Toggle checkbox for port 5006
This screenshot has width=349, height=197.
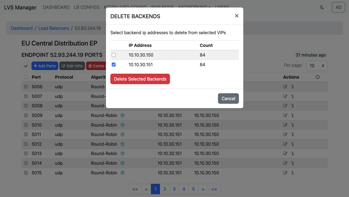click(26, 87)
